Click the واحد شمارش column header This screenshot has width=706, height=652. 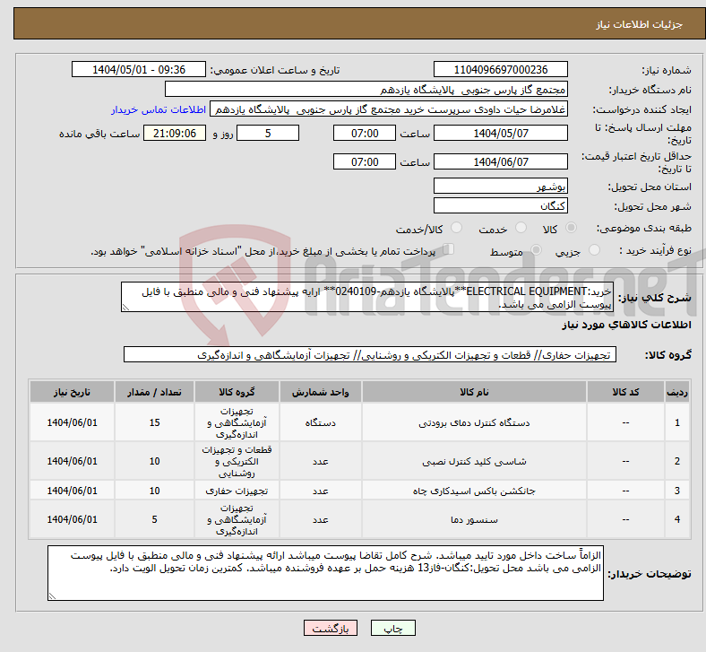320,392
